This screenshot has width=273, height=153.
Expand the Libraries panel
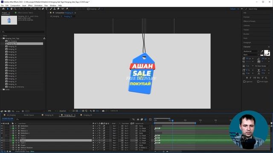pos(247,25)
